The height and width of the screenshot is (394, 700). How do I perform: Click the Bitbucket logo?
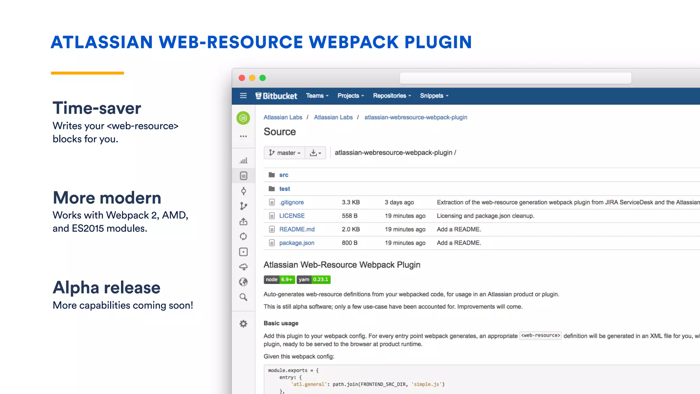276,96
